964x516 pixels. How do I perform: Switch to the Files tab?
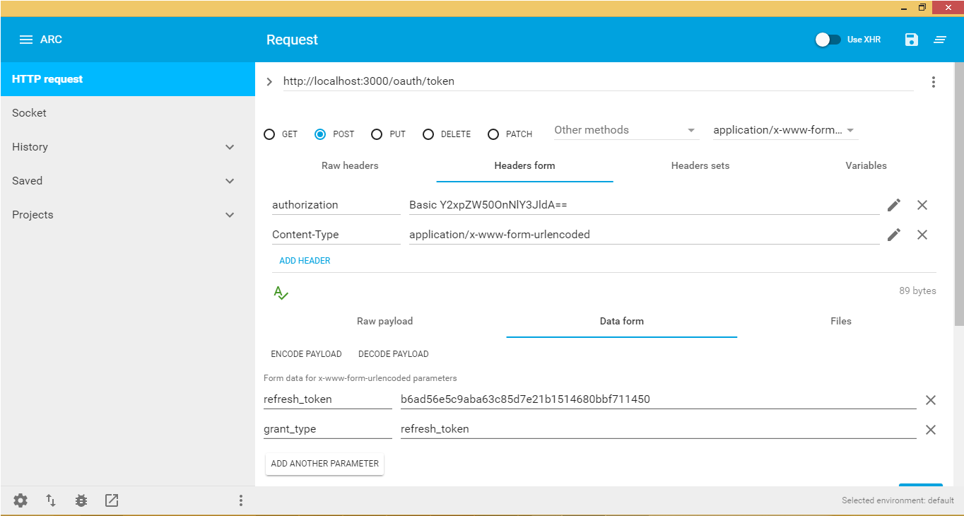pos(841,321)
